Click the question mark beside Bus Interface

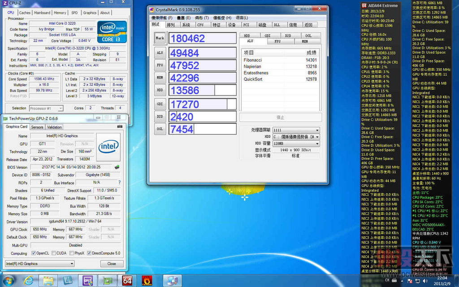119,183
